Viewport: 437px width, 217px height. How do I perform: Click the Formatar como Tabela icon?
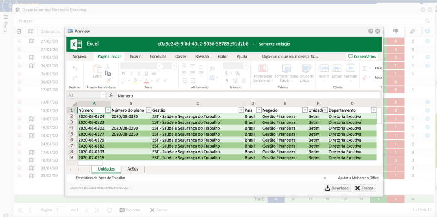(286, 69)
